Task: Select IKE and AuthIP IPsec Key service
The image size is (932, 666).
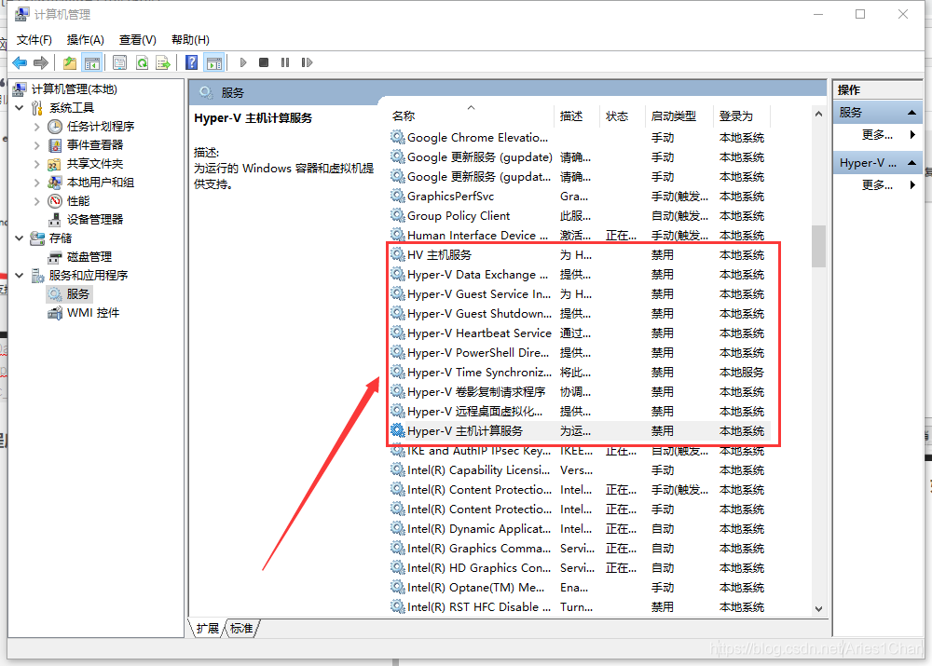Action: pos(580,450)
